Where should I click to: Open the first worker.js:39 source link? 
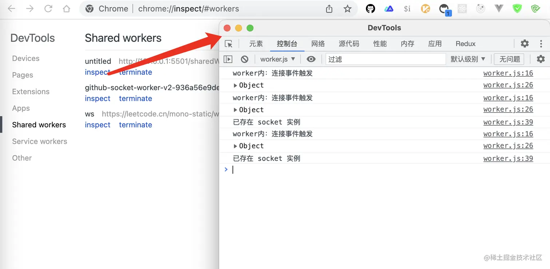point(508,122)
